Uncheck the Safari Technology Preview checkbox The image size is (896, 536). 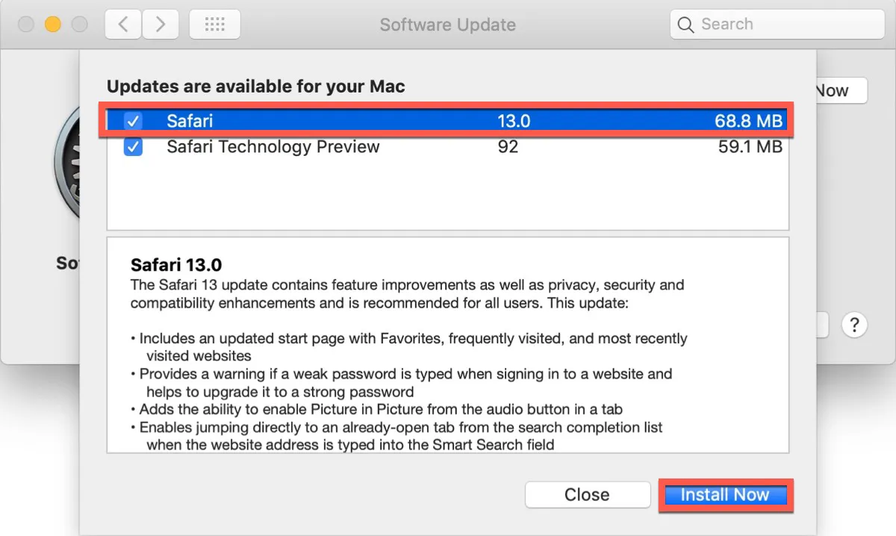(x=133, y=147)
